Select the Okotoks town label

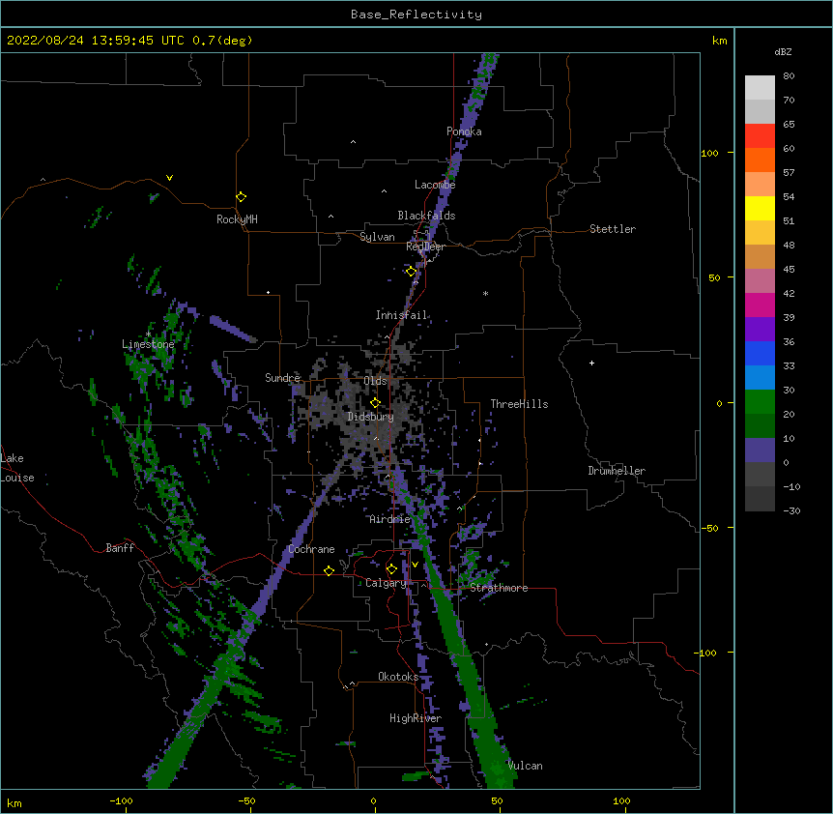398,677
